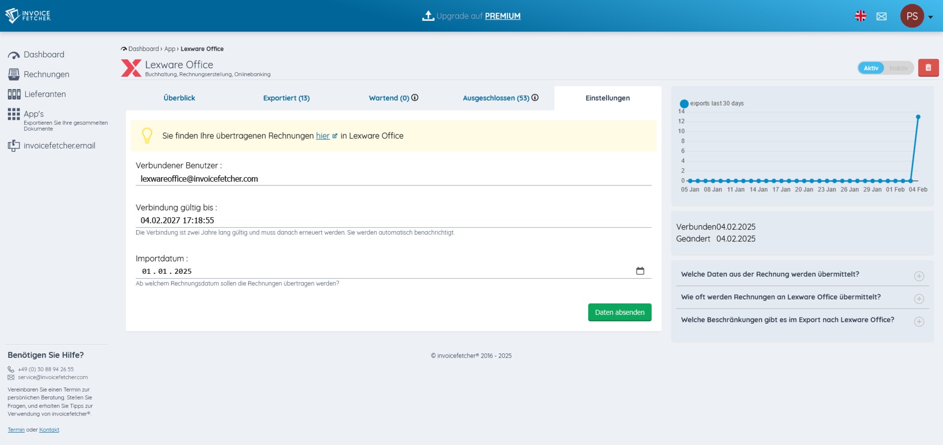Open Dashboard from the sidebar
The image size is (943, 445).
click(44, 54)
